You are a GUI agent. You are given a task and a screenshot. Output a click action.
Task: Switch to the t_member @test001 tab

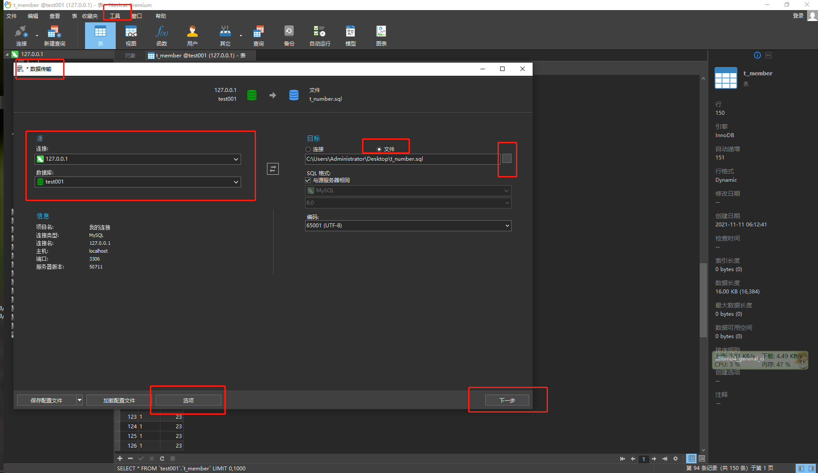click(x=199, y=56)
